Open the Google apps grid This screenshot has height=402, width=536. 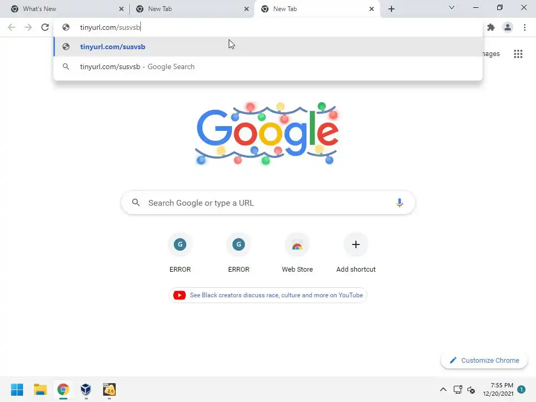tap(518, 54)
